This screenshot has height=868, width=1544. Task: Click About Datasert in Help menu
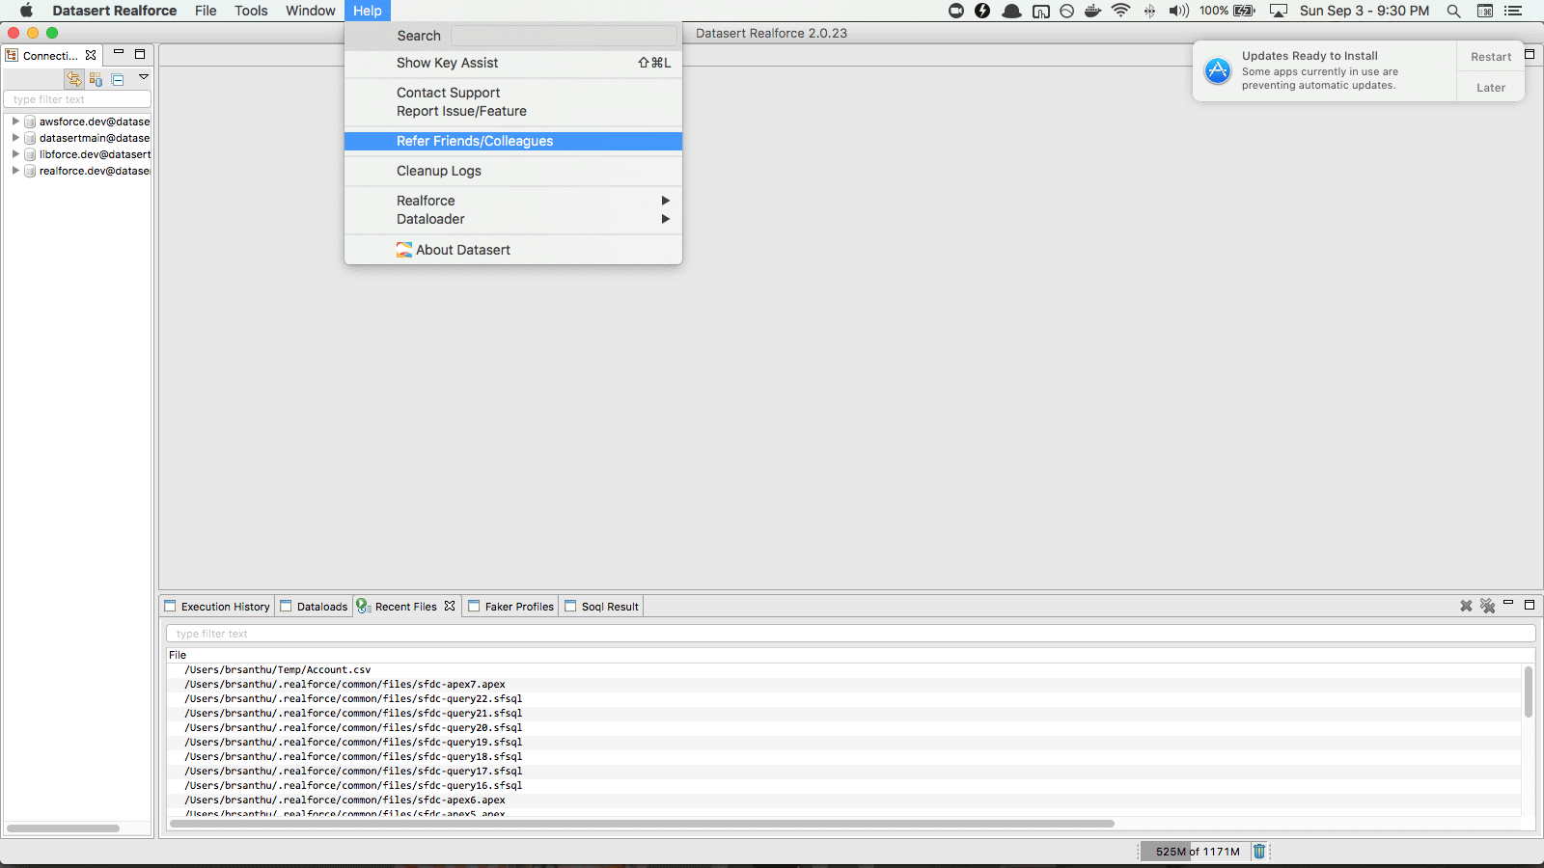tap(462, 250)
